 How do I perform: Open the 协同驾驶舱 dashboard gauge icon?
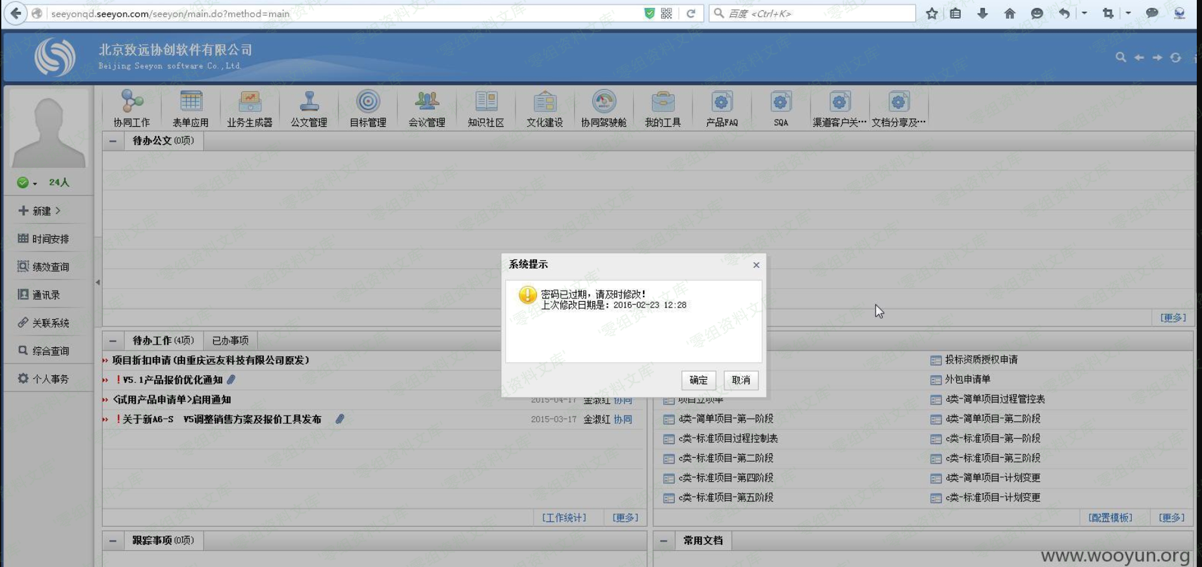pos(604,103)
